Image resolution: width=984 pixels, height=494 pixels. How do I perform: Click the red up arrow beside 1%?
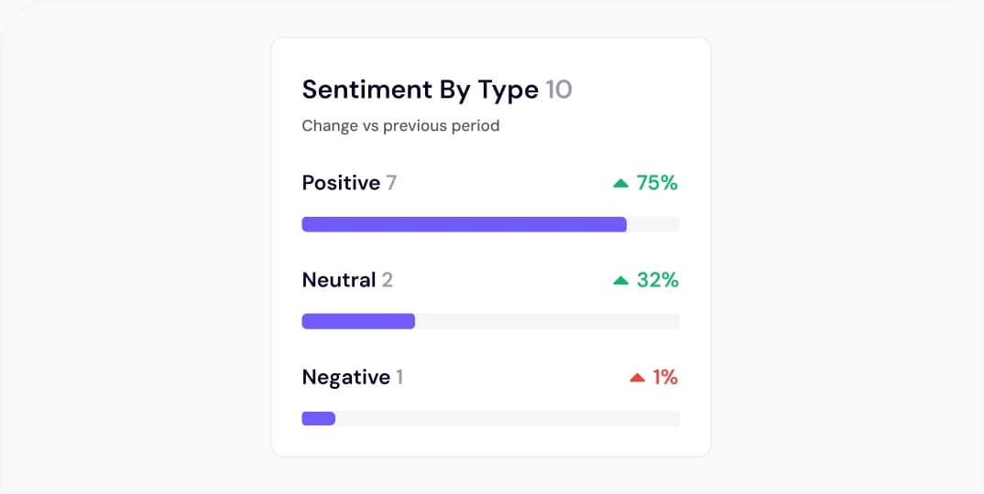pyautogui.click(x=637, y=378)
